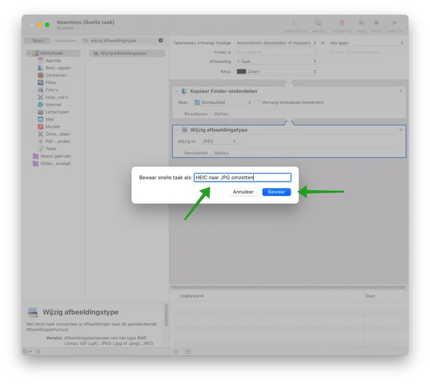The width and height of the screenshot is (430, 384).
Task: Switch to the Taken tab
Action: coord(37,40)
